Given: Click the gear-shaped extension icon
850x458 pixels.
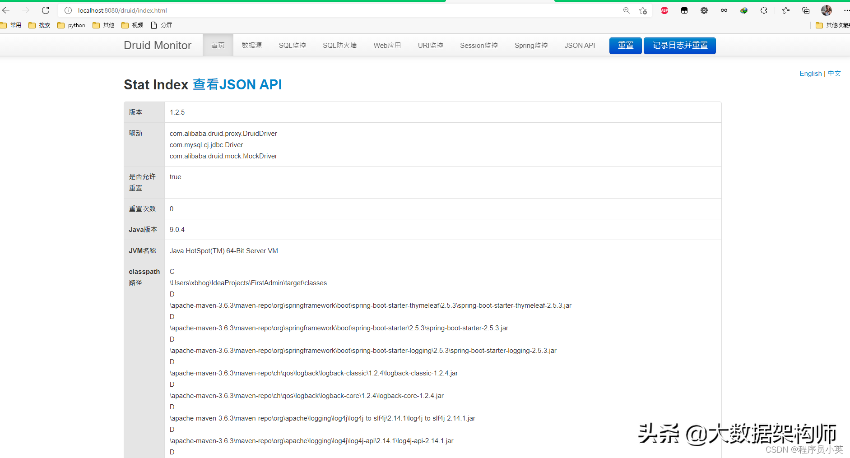Looking at the screenshot, I should tap(704, 10).
